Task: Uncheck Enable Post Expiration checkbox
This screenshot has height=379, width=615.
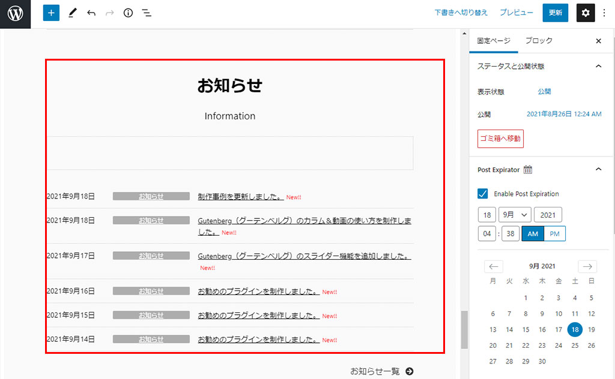Action: (x=483, y=194)
